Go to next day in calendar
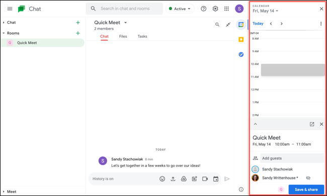 pos(282,24)
